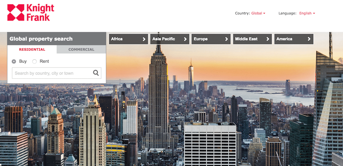Click the arrow icon on Africa button
The width and height of the screenshot is (343, 166).
point(144,39)
